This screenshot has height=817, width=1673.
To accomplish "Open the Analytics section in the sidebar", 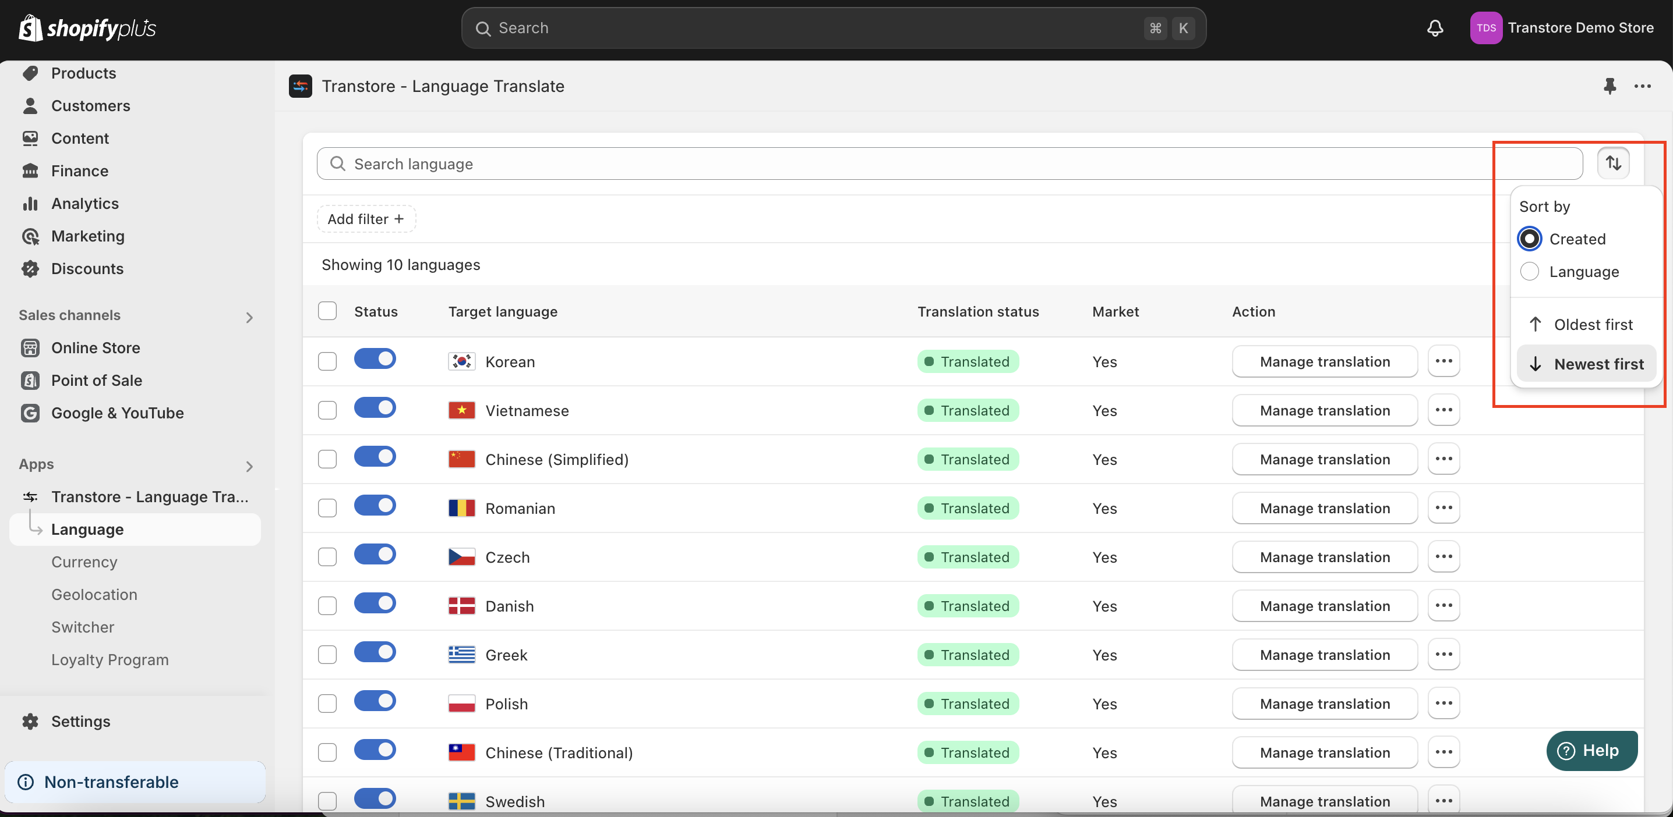I will click(x=84, y=203).
